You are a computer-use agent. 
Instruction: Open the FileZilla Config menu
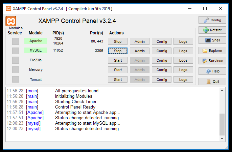162,60
